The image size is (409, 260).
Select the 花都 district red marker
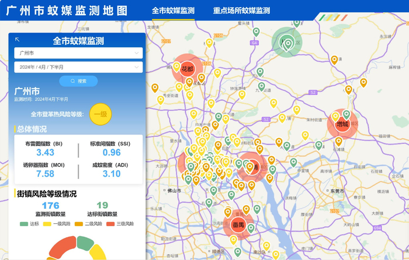click(x=188, y=69)
